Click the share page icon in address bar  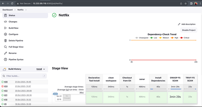coord(181,3)
